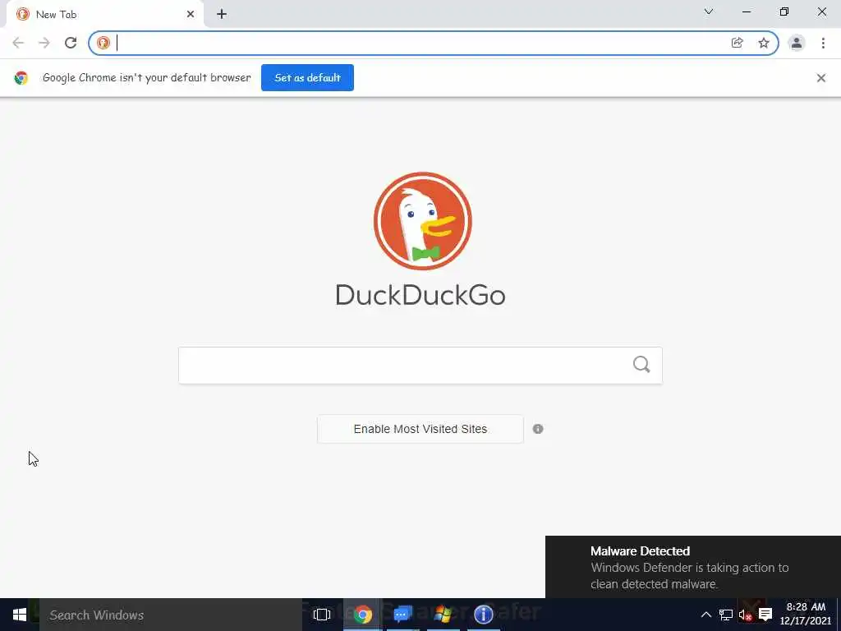Click the Chrome logo in infobar
This screenshot has height=631, width=841.
click(x=21, y=78)
